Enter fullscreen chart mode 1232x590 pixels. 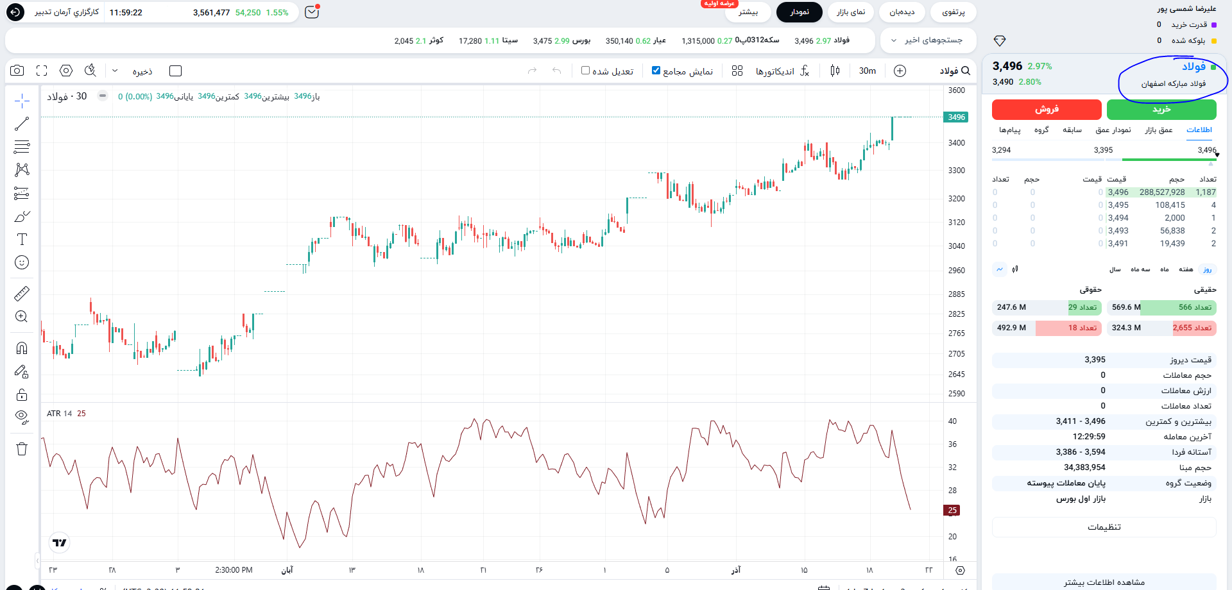42,71
